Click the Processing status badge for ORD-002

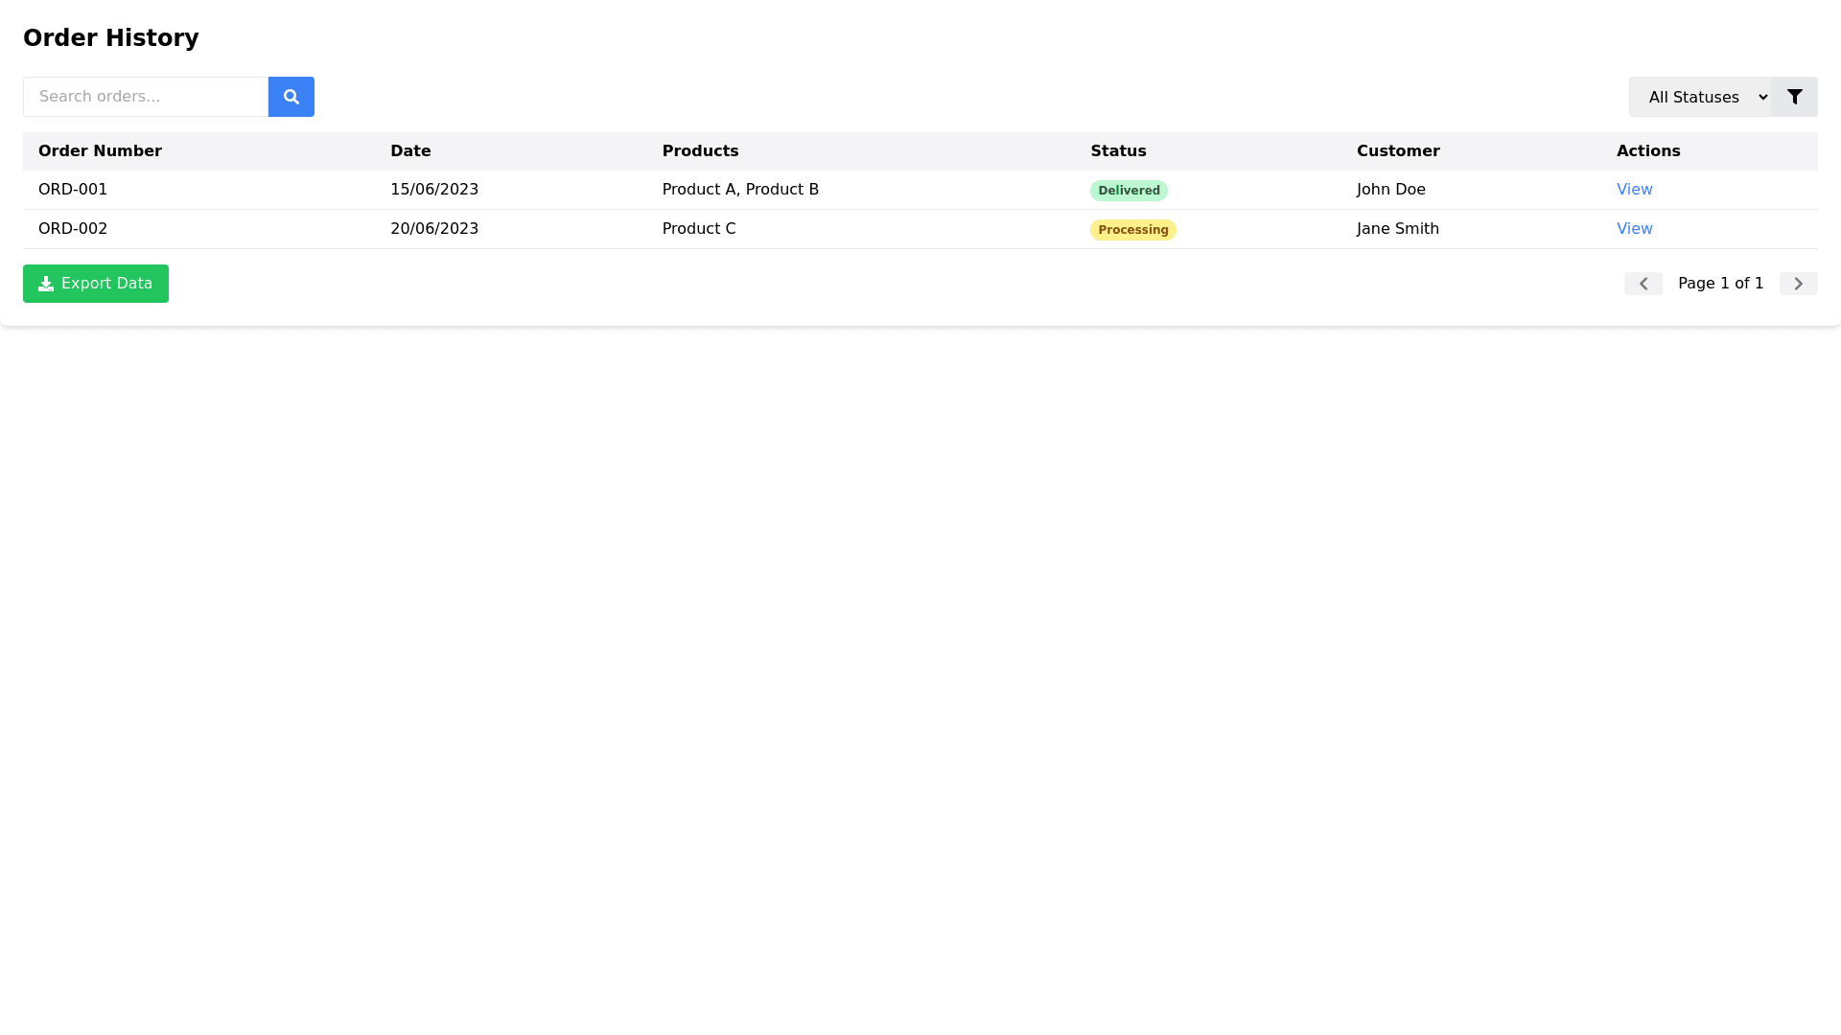[x=1133, y=229]
